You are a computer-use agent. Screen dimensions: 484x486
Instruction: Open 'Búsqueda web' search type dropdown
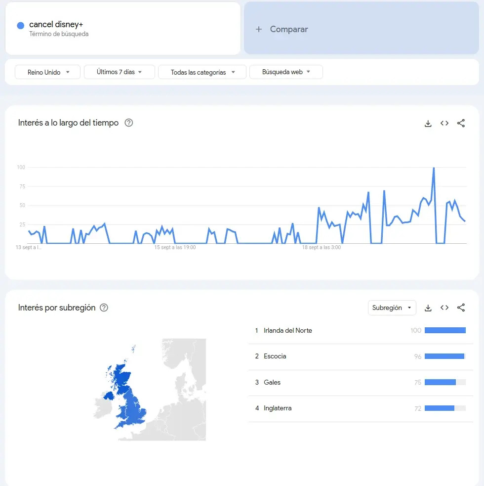point(286,72)
